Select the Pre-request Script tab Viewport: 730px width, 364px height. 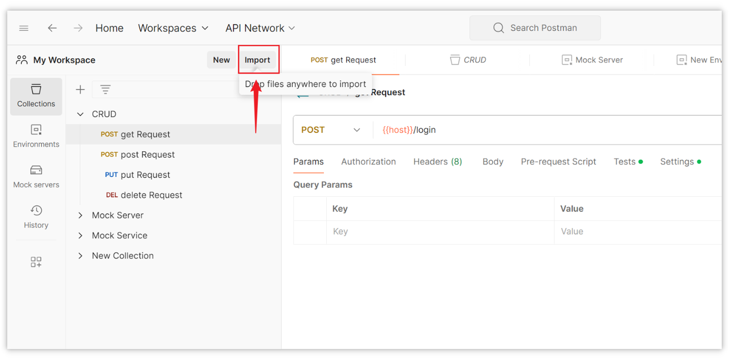coord(558,162)
